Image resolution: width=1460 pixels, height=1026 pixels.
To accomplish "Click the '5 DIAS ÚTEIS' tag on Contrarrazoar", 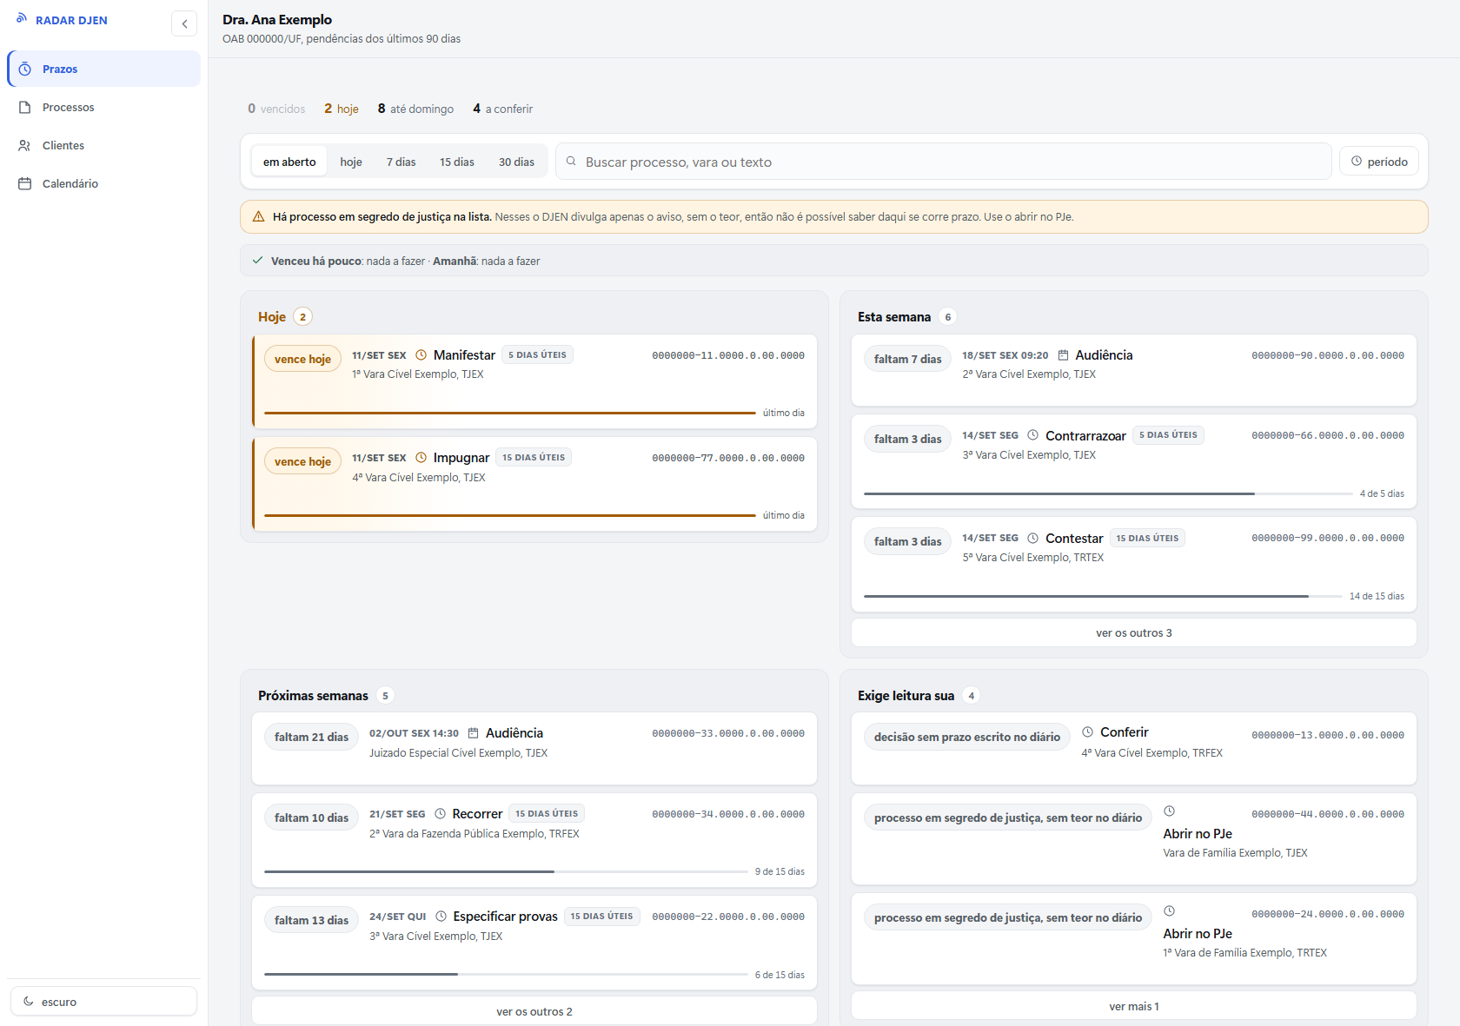I will [1168, 434].
